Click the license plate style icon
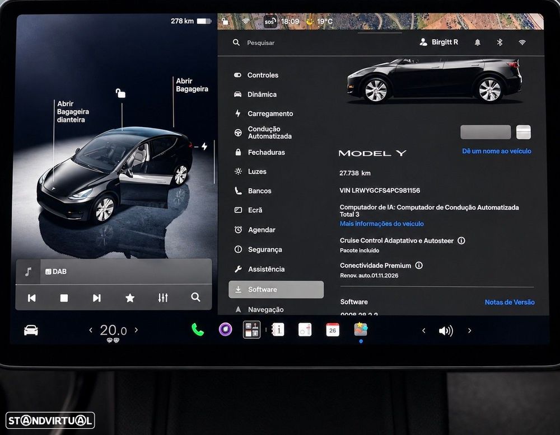The height and width of the screenshot is (435, 560). (523, 132)
